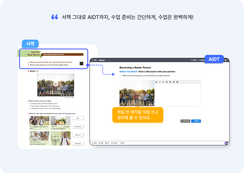Click inside the text editor answer area
The width and height of the screenshot is (244, 173).
(x=178, y=95)
